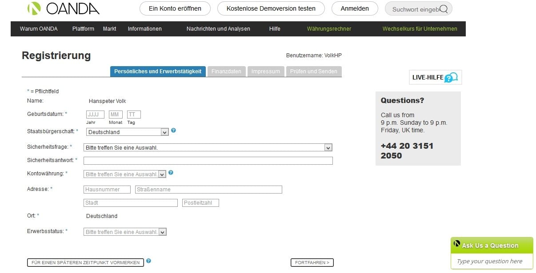536x273 pixels.
Task: Switch to the Prüfen und Senden tab
Action: click(x=314, y=71)
